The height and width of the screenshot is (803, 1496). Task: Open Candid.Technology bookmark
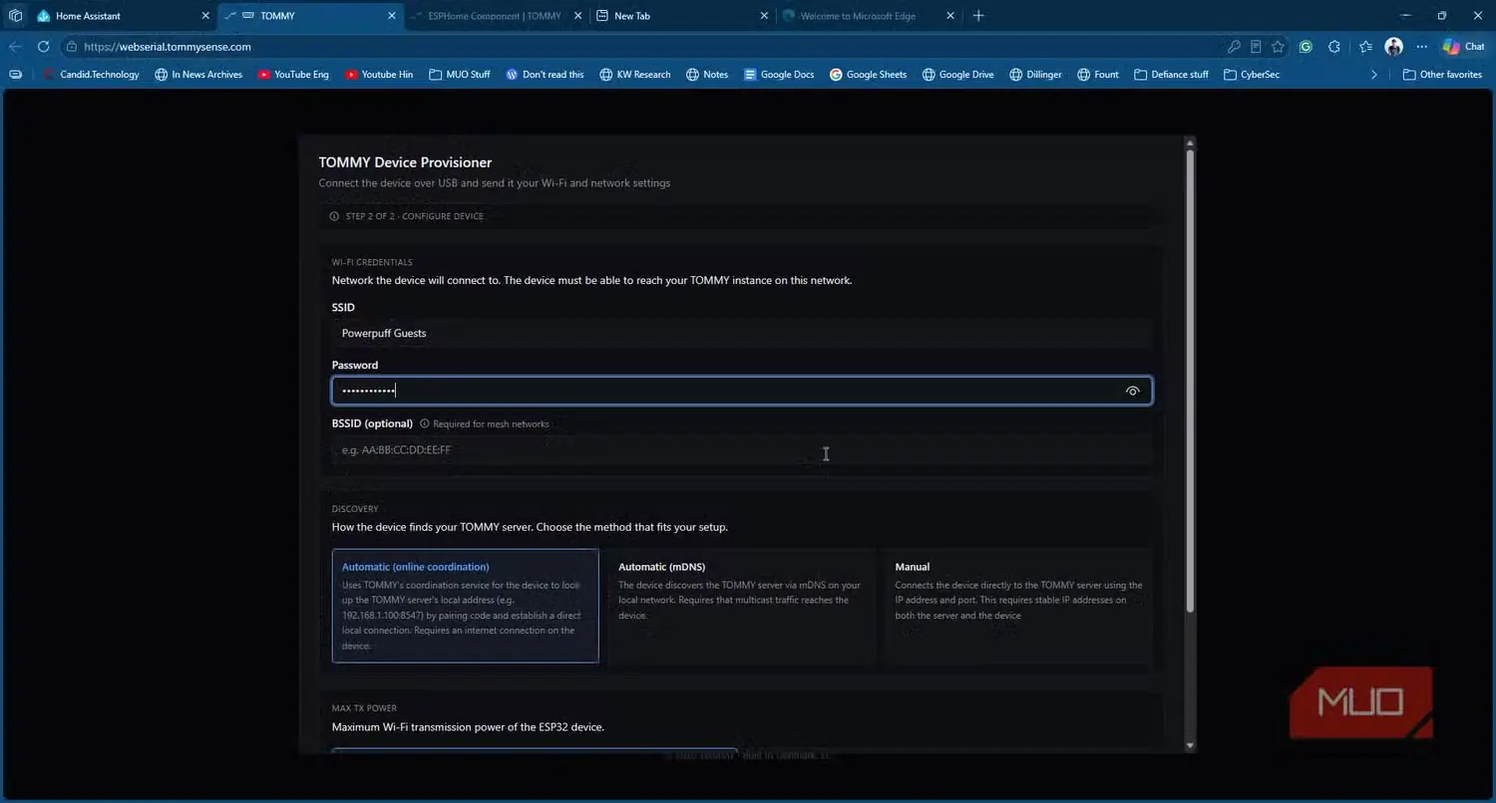[90, 75]
